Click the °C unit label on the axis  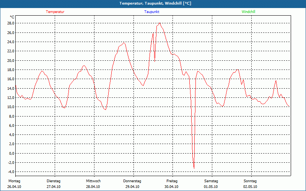click(x=12, y=17)
